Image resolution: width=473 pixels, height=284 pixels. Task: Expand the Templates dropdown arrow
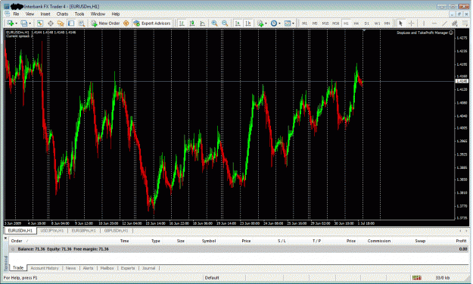click(293, 23)
